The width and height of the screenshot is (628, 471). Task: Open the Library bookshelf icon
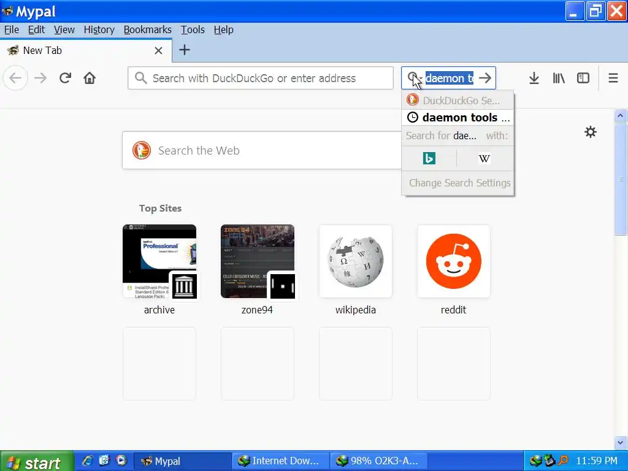(559, 78)
